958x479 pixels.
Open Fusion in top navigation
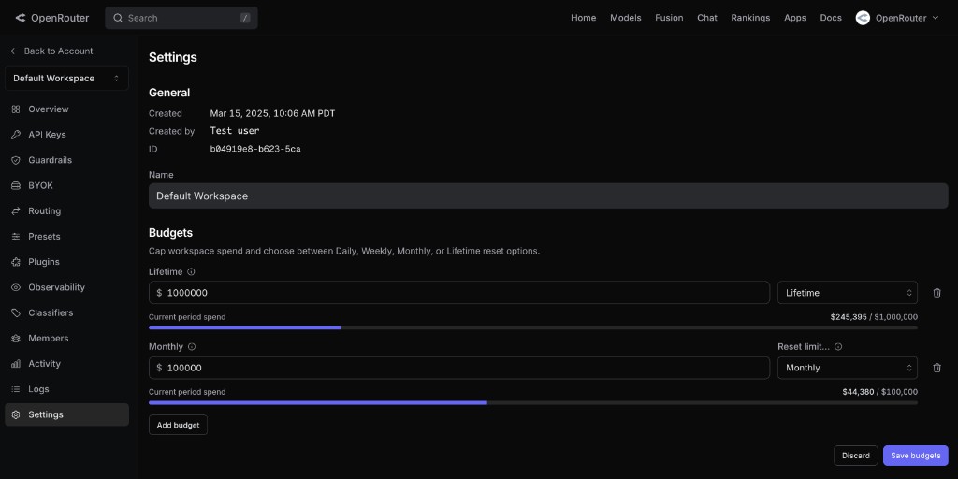coord(669,18)
